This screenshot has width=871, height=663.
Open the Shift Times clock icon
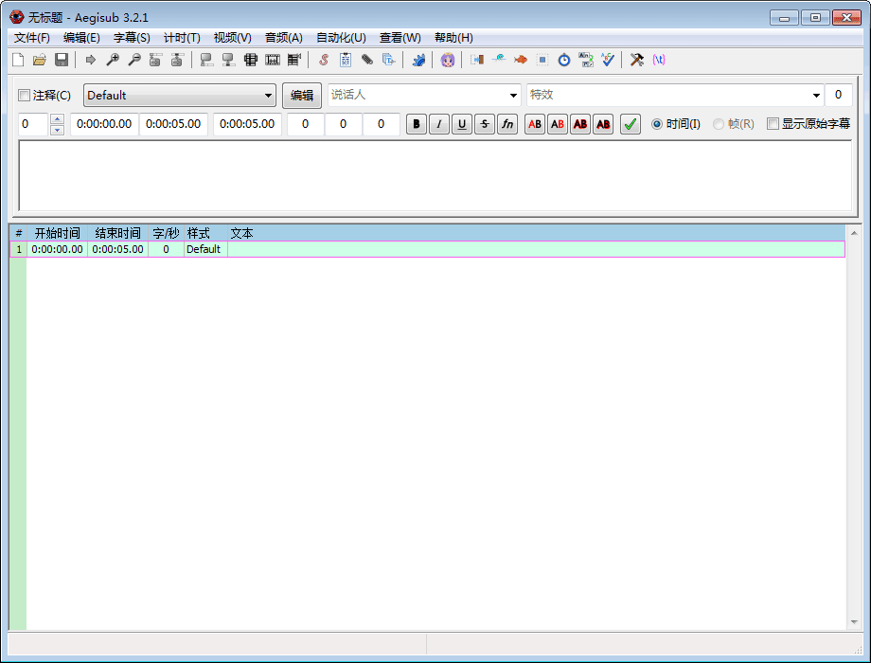563,60
